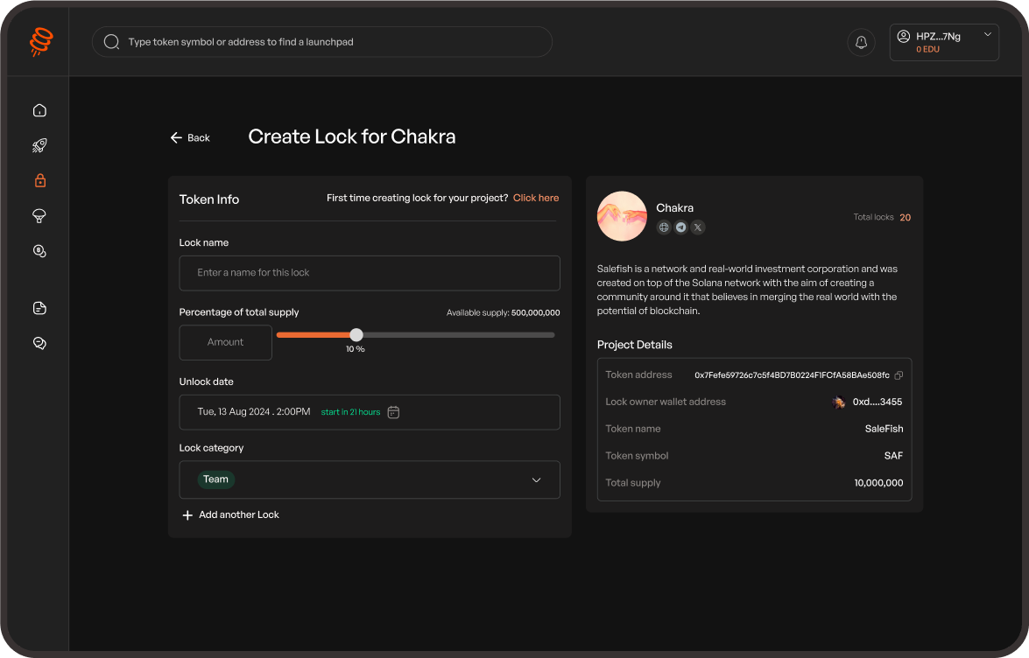
Task: Expand the Lock category dropdown
Action: click(536, 479)
